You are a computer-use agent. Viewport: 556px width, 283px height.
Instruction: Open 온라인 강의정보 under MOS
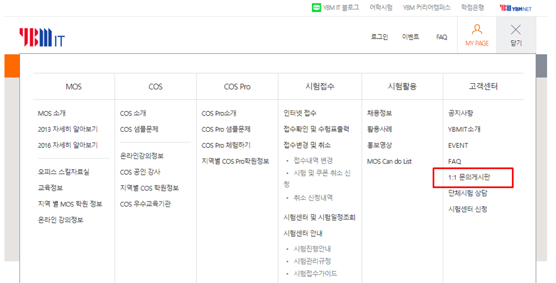tap(61, 219)
